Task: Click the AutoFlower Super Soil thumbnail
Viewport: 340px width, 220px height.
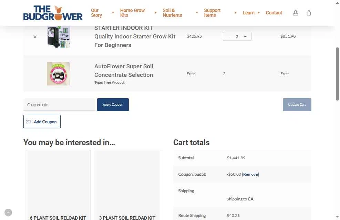Action: (58, 74)
